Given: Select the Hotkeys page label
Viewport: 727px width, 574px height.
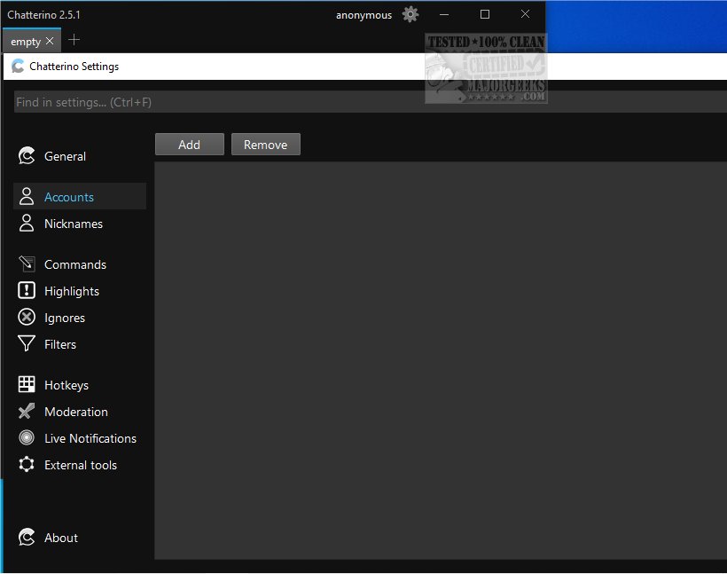Looking at the screenshot, I should tap(66, 385).
